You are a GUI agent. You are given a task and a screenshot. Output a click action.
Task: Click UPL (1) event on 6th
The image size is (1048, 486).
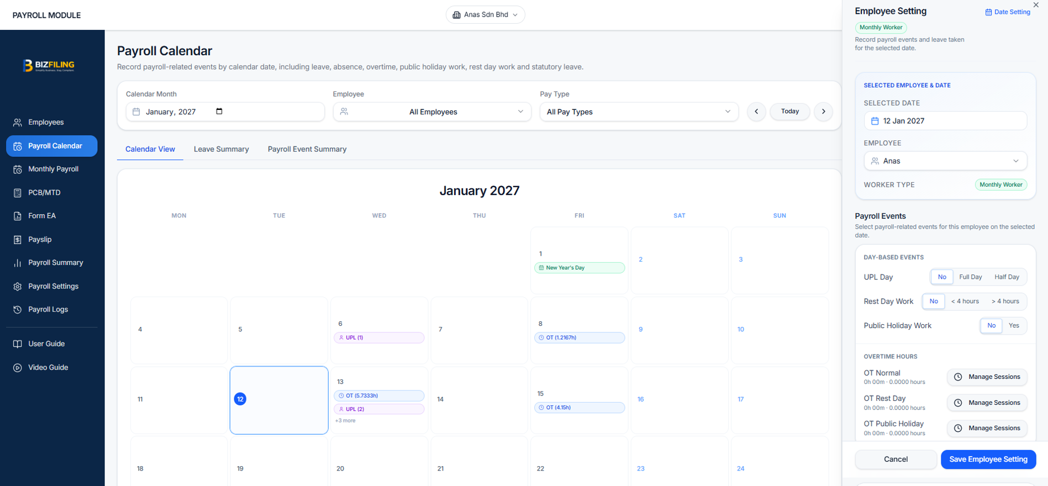point(379,337)
